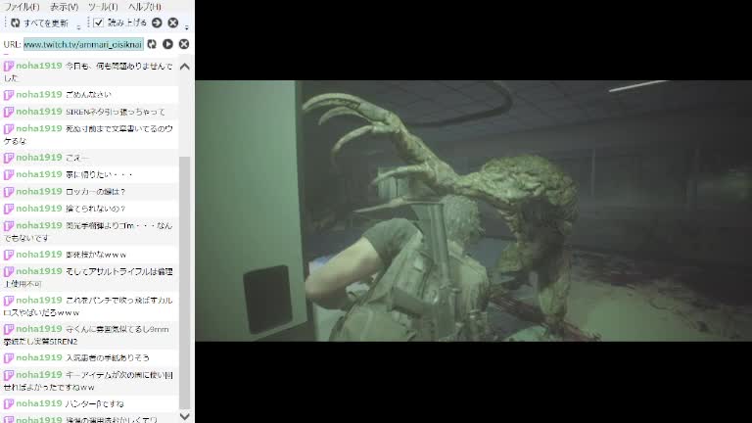Click the Twitch icon beside 入院患者の手紙ありそう
The height and width of the screenshot is (423, 752).
point(9,358)
